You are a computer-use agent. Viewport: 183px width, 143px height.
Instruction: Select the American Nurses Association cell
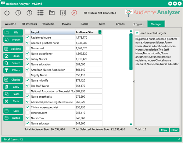click(x=53, y=70)
